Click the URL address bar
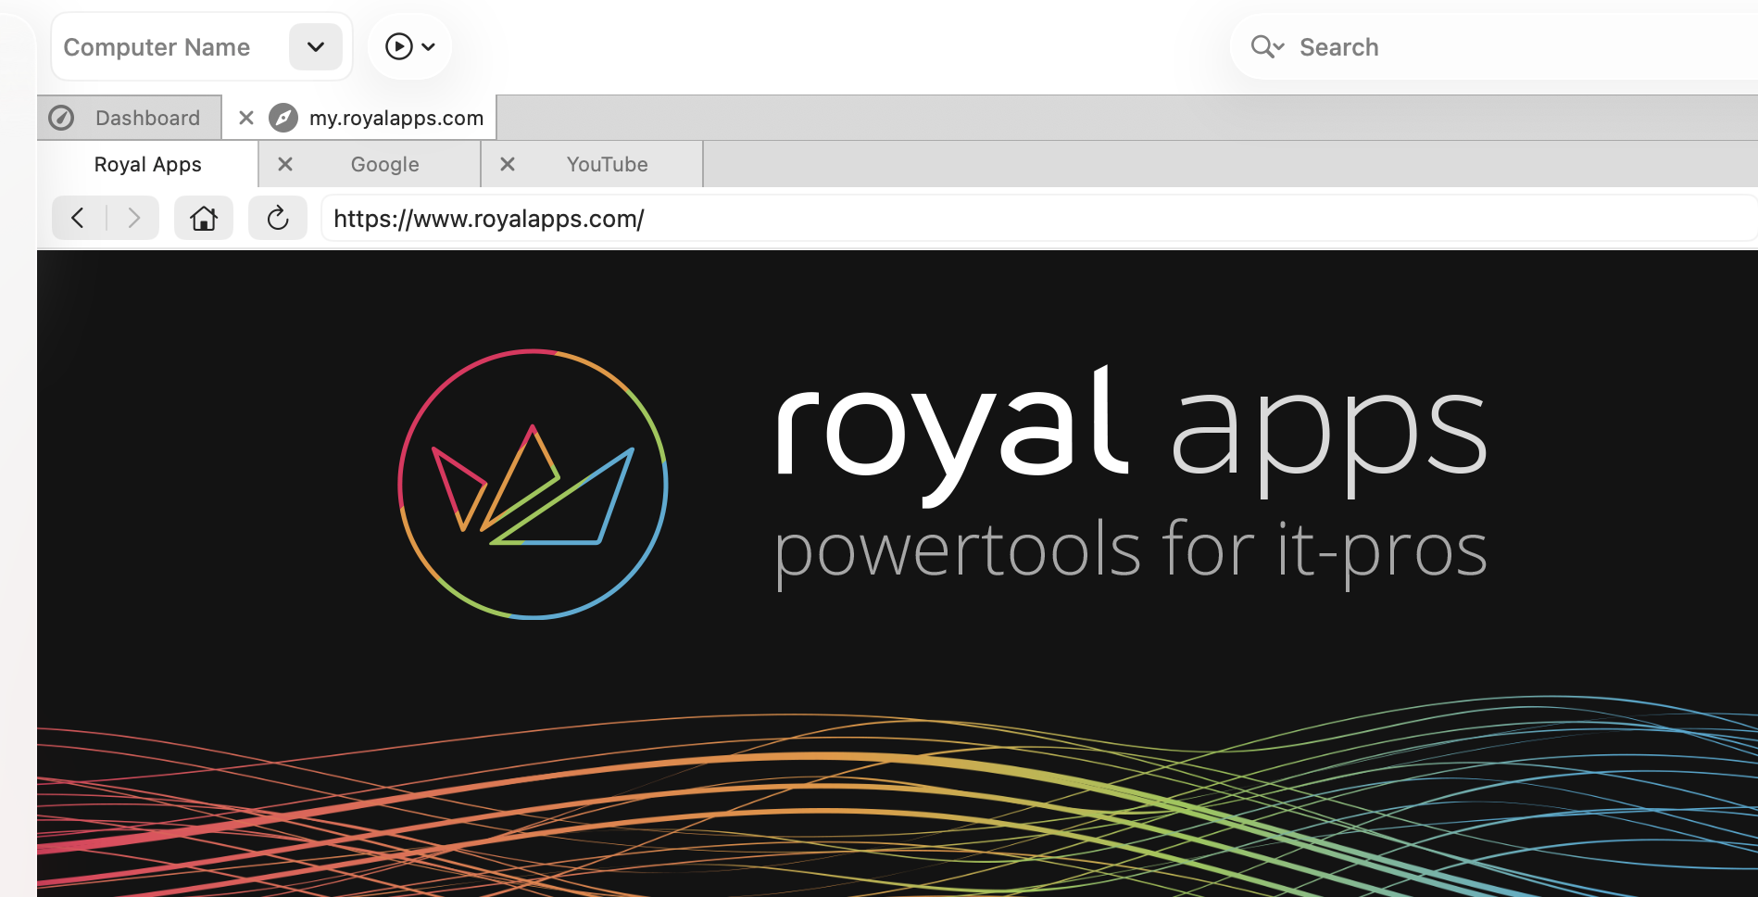This screenshot has height=897, width=1758. coord(1039,218)
